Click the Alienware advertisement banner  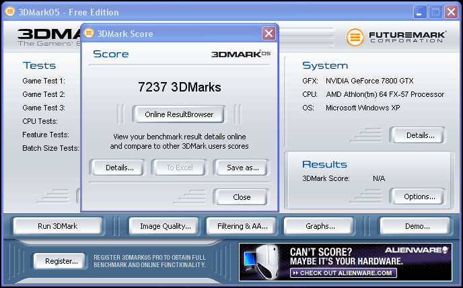tap(345, 262)
